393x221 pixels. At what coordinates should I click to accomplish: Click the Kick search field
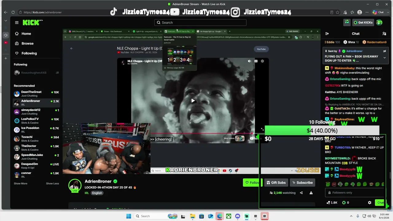[200, 22]
